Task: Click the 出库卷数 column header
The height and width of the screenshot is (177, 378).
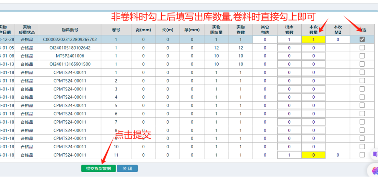Action: tap(289, 30)
